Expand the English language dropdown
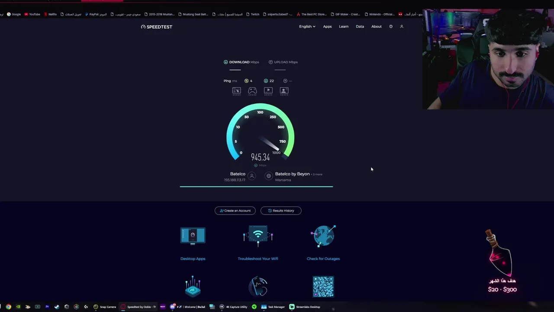554x312 pixels. click(x=307, y=26)
